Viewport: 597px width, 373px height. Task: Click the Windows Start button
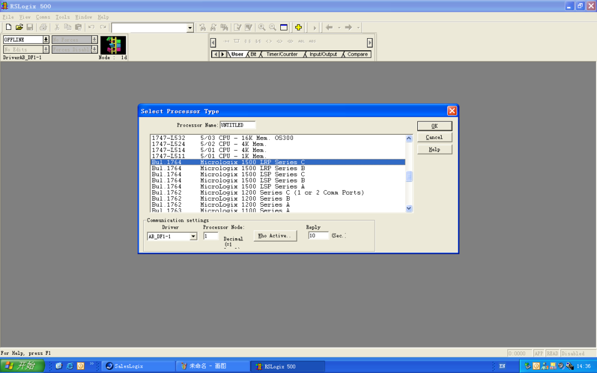[x=22, y=366]
